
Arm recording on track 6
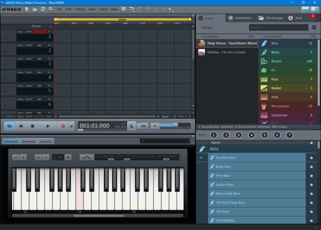pyautogui.click(x=39, y=99)
